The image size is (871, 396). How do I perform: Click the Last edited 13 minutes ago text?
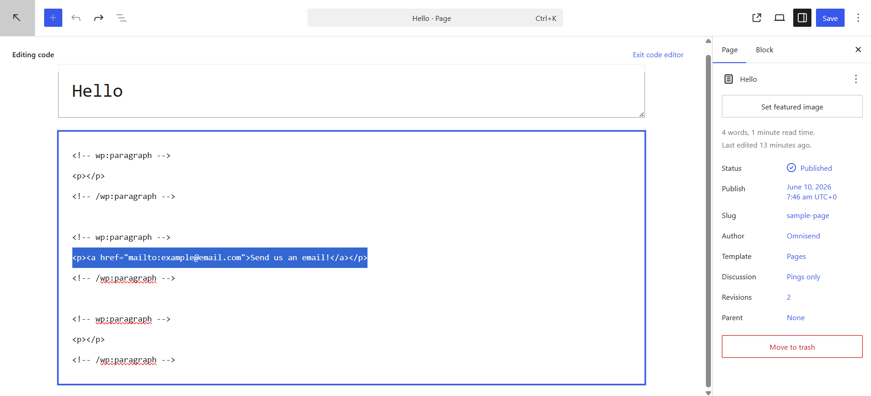point(766,145)
